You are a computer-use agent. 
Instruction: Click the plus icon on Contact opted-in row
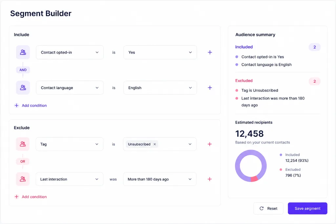tap(210, 52)
